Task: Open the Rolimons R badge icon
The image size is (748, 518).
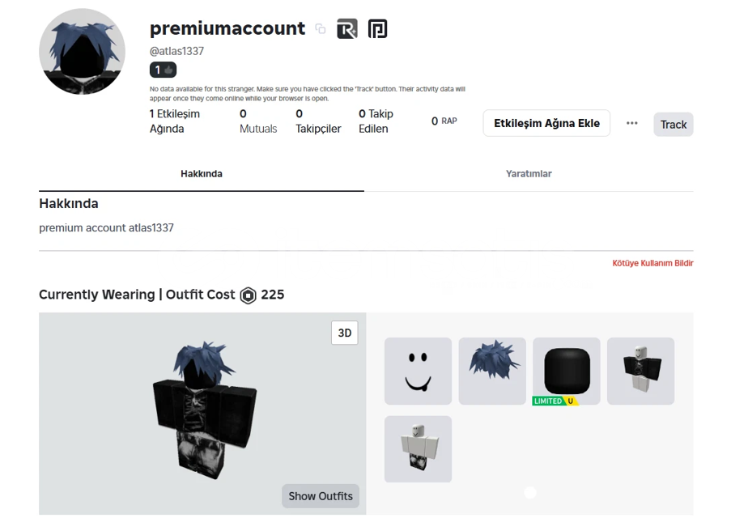Action: pyautogui.click(x=346, y=29)
